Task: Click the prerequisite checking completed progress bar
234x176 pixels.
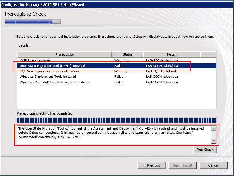Action: (x=117, y=120)
